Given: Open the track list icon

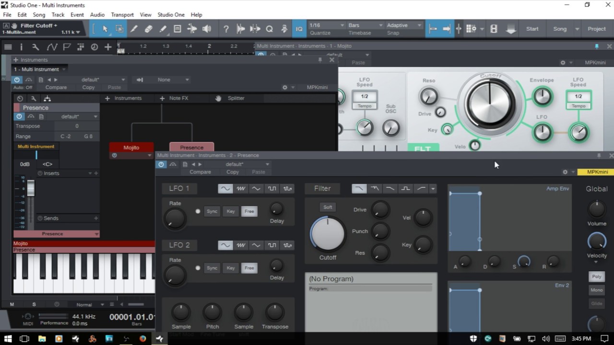Looking at the screenshot, I should 8,47.
